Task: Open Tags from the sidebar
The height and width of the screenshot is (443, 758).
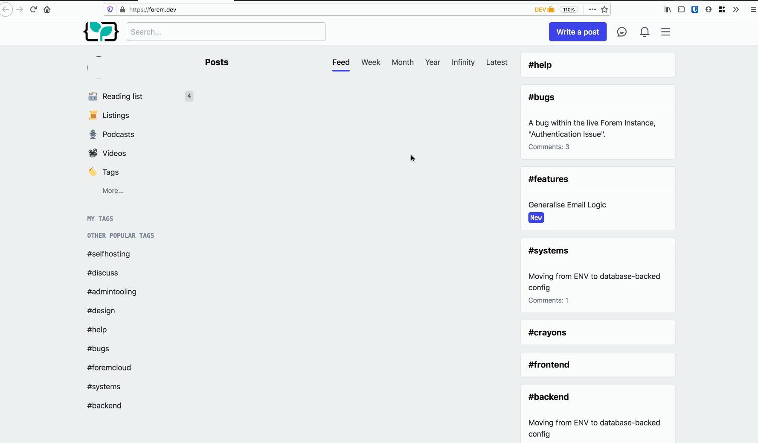Action: 110,172
